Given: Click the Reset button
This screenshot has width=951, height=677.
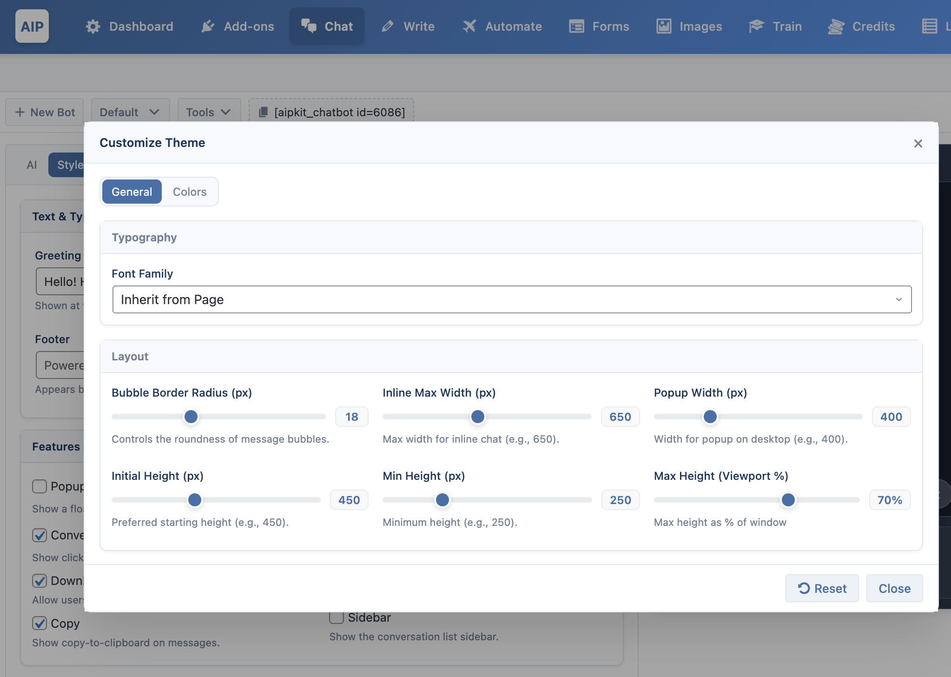Looking at the screenshot, I should (x=822, y=588).
